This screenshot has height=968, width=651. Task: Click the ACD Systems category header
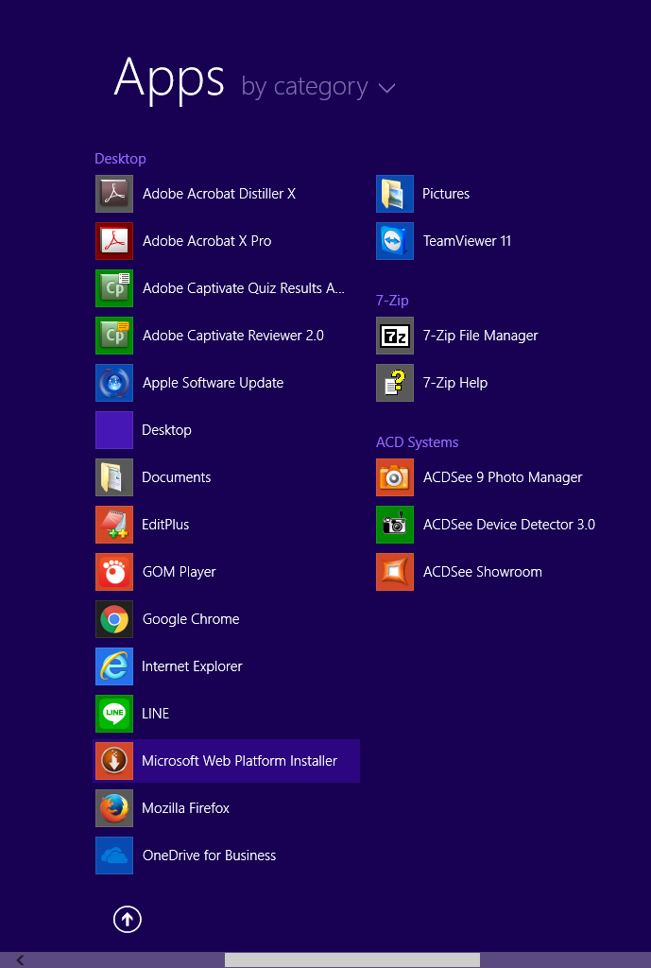click(x=417, y=442)
